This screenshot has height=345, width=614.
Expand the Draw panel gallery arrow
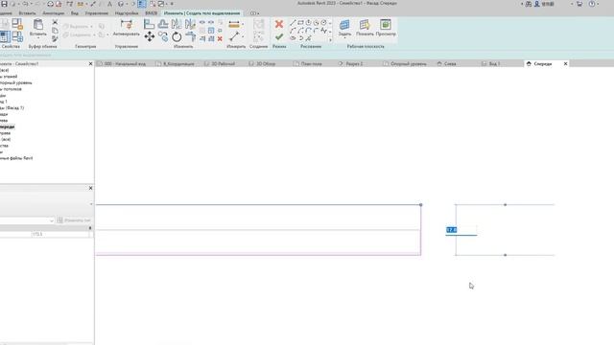(x=330, y=39)
